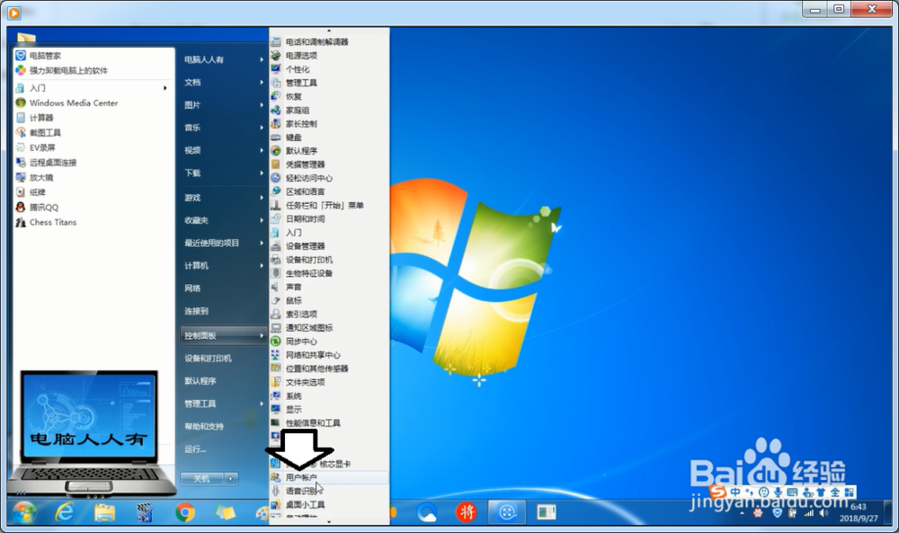Open Internet Explorer from the taskbar
899x533 pixels.
(64, 512)
